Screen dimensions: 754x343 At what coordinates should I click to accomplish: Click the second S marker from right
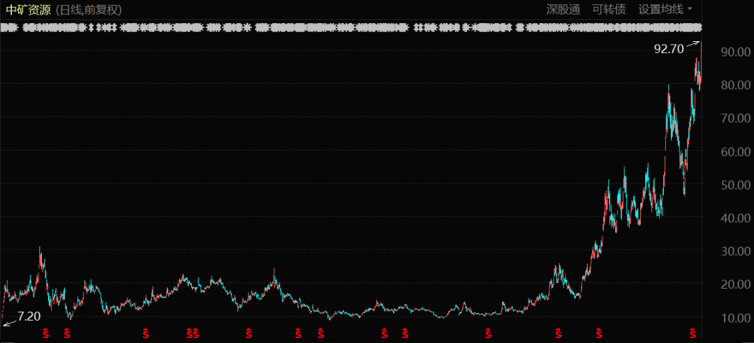pos(598,333)
